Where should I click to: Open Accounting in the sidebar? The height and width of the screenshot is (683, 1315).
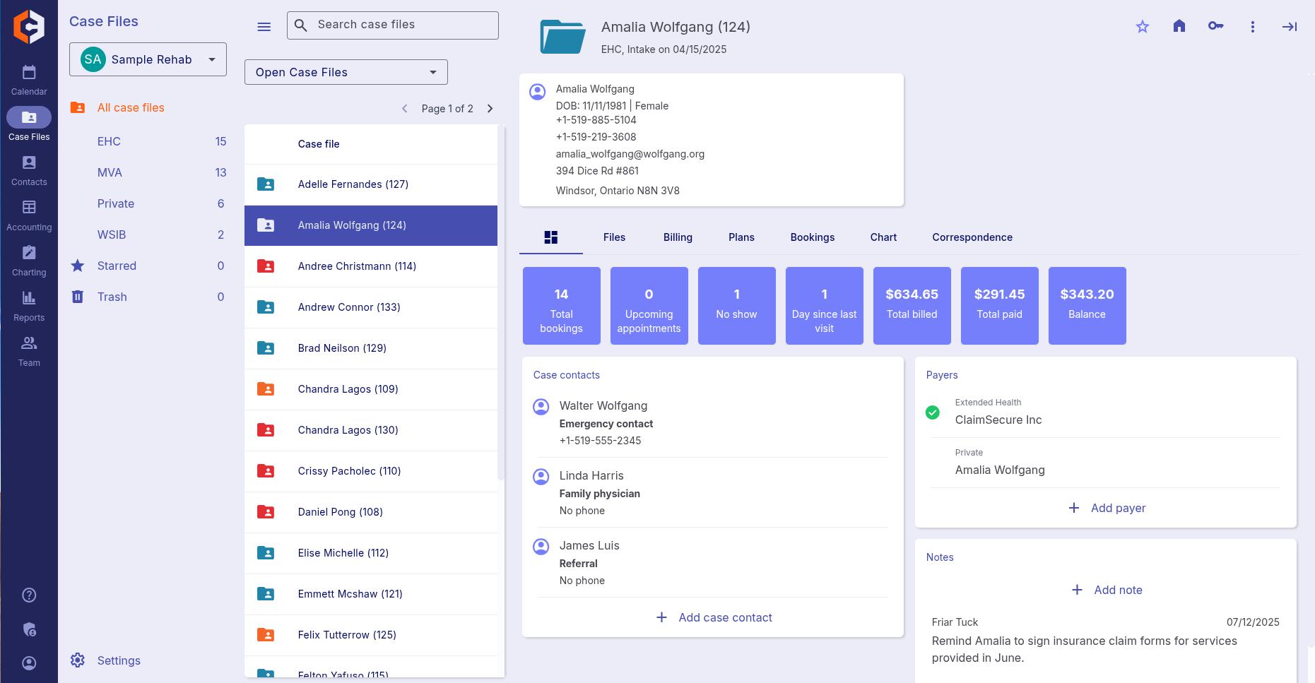coord(29,215)
